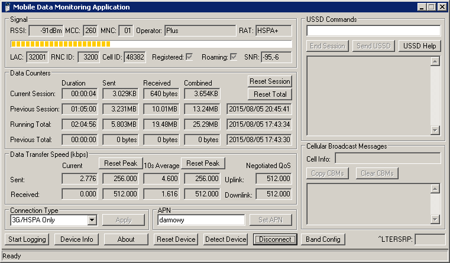Click Previous Session timestamp 2015/08/05 20:45:41
Image resolution: width=450 pixels, height=263 pixels.
[x=259, y=109]
